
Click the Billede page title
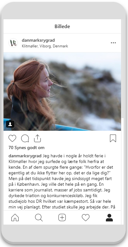(62, 26)
